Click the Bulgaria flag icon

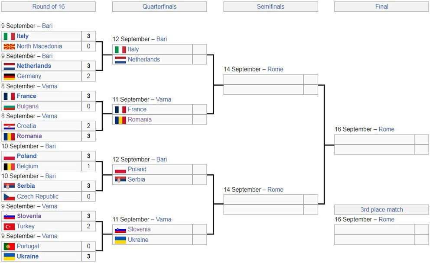[x=9, y=106]
